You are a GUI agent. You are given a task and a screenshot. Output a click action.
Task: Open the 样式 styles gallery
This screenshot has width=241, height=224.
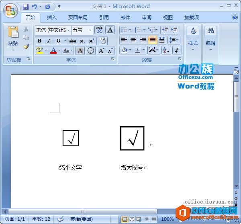pos(193,39)
